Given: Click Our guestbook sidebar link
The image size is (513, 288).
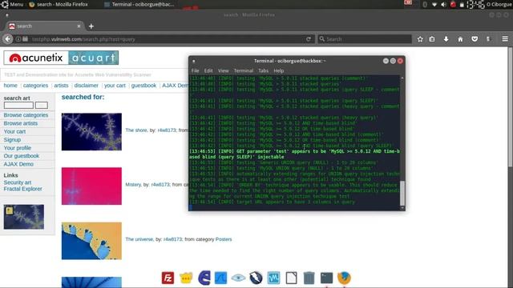Looking at the screenshot, I should point(22,156).
